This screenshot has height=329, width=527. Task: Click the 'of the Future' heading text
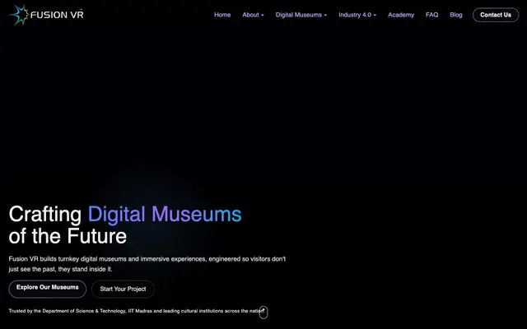tap(68, 236)
